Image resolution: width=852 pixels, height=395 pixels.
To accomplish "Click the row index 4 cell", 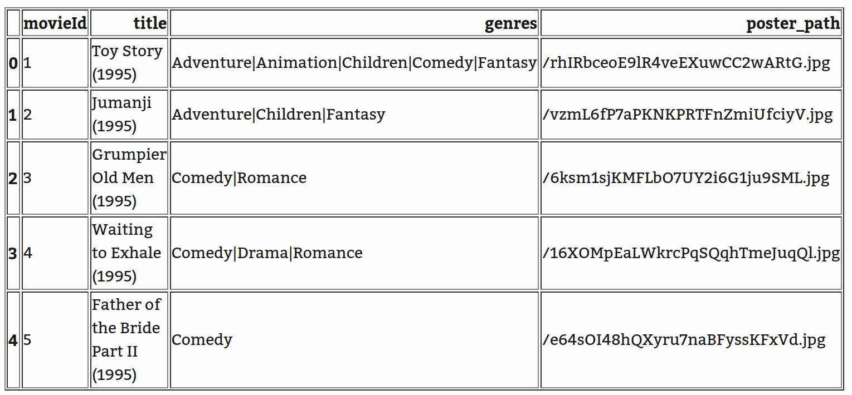I will pos(13,340).
